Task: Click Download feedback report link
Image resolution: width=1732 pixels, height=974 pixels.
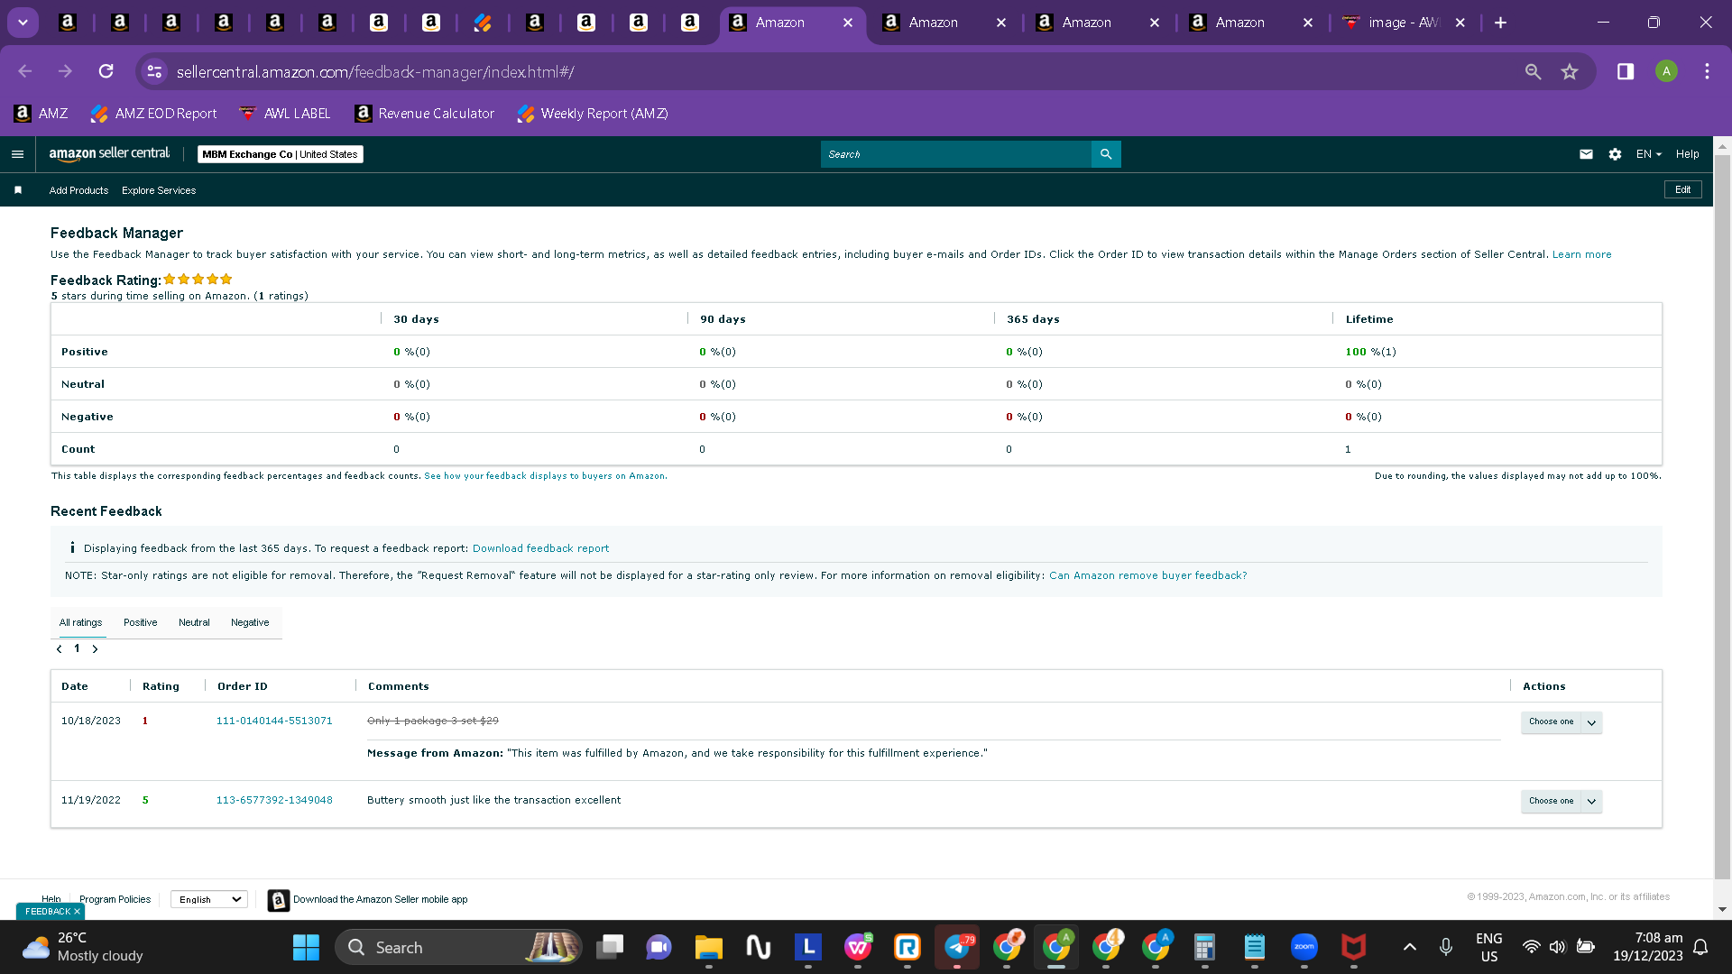Action: 540,548
